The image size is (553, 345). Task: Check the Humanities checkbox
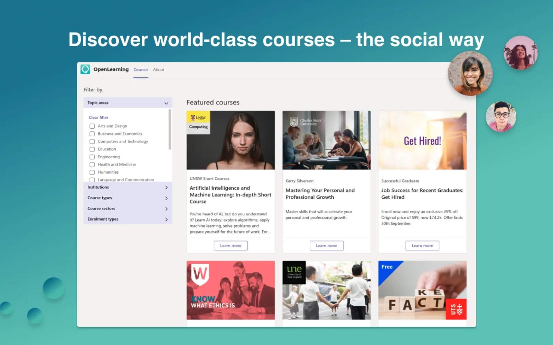[x=92, y=172]
